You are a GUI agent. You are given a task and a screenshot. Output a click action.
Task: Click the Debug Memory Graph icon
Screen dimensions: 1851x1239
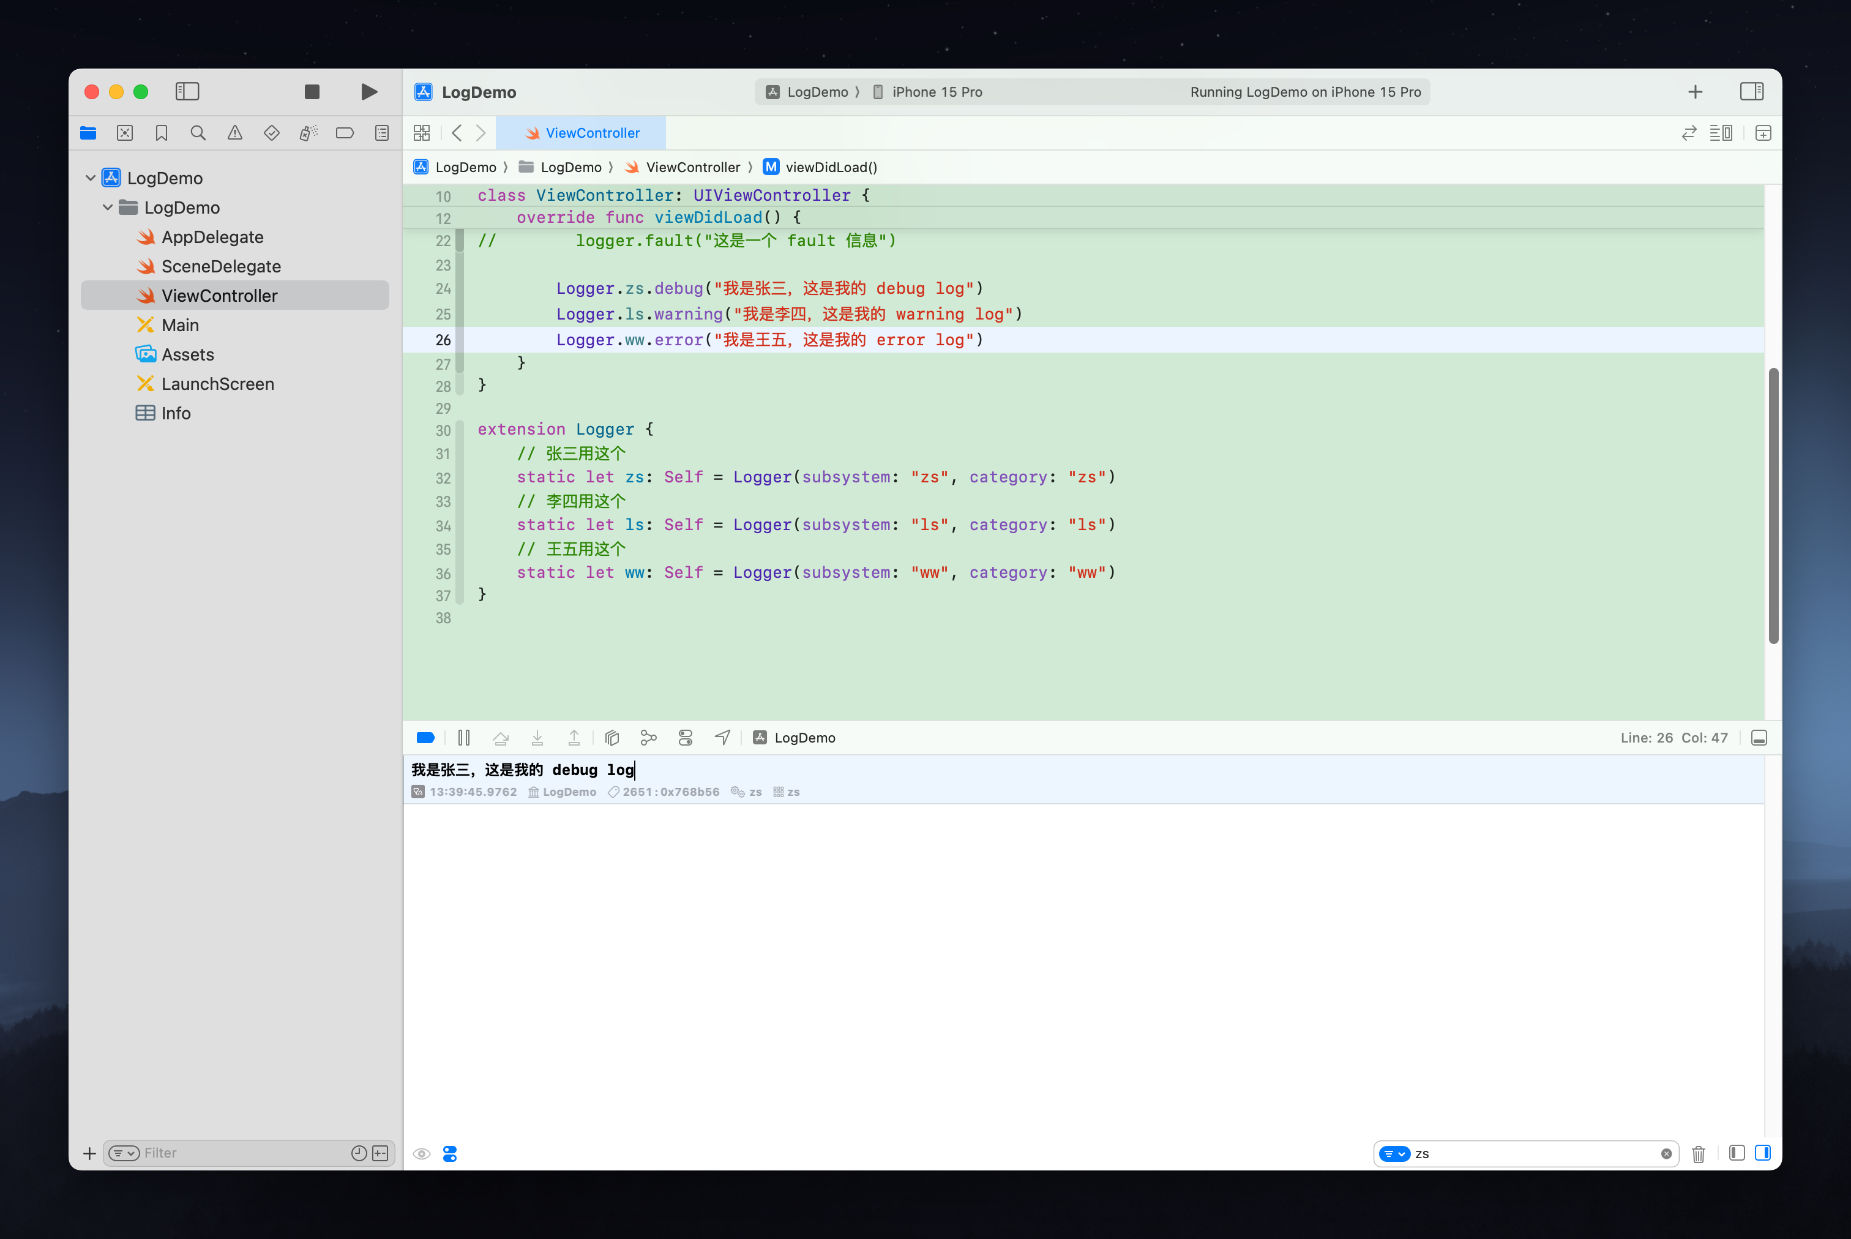pyautogui.click(x=649, y=737)
